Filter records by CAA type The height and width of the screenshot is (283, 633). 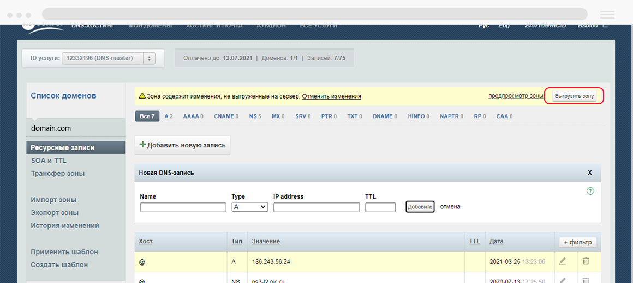pyautogui.click(x=504, y=116)
